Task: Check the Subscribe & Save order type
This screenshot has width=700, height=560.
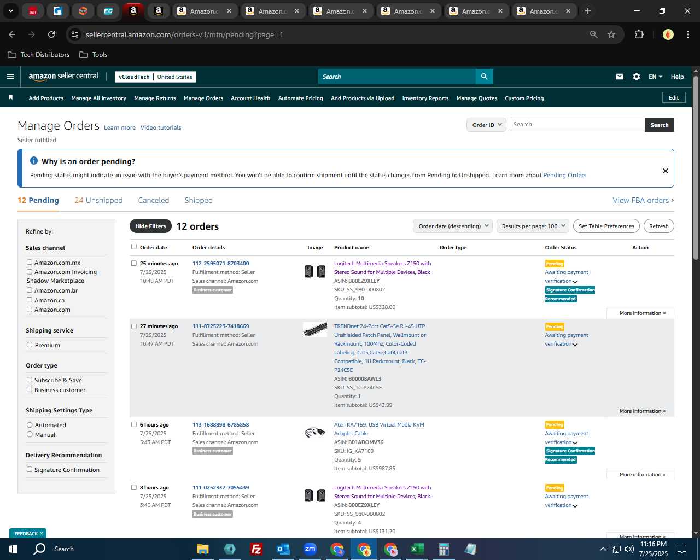Action: [30, 380]
